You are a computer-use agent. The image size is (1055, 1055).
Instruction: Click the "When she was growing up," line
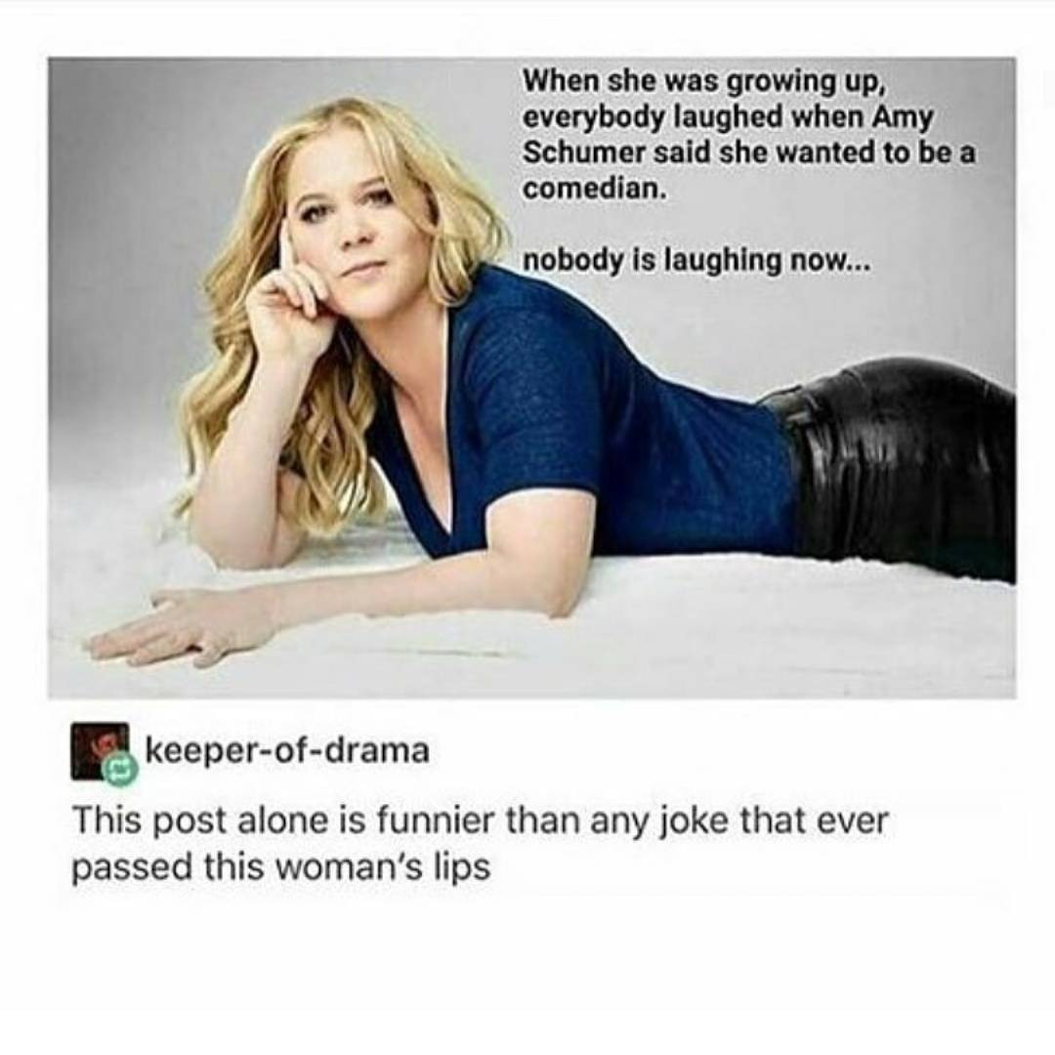703,82
